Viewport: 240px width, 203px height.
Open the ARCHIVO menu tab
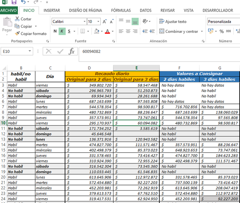click(8, 10)
